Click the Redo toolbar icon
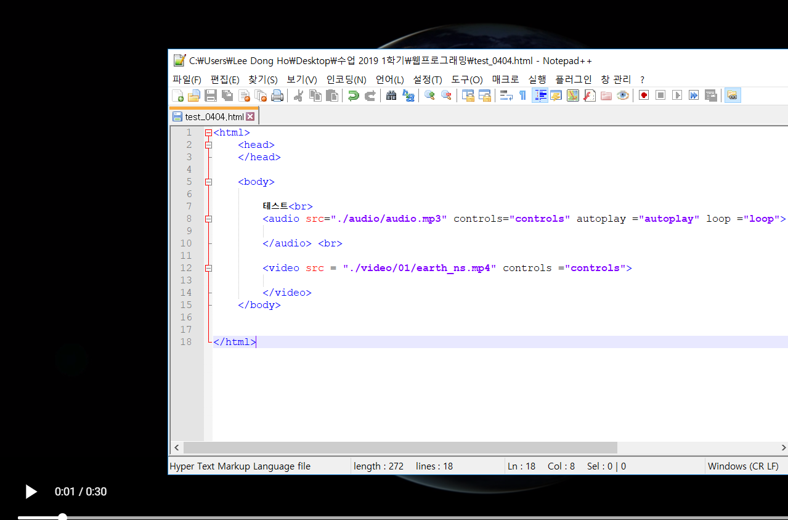This screenshot has width=788, height=520. (x=370, y=95)
